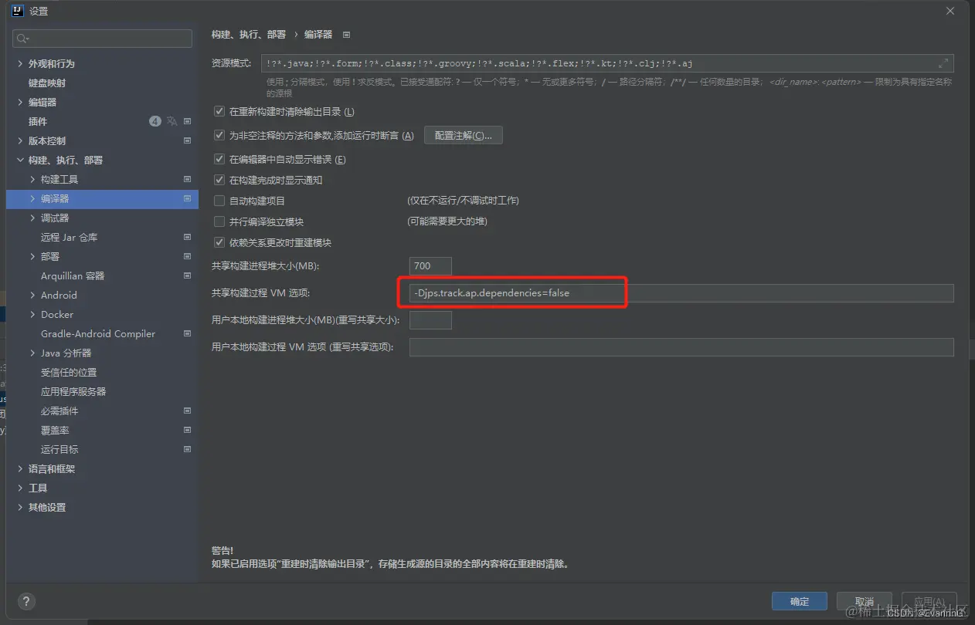Expand the 调试器 tree node
The height and width of the screenshot is (625, 975).
(32, 218)
